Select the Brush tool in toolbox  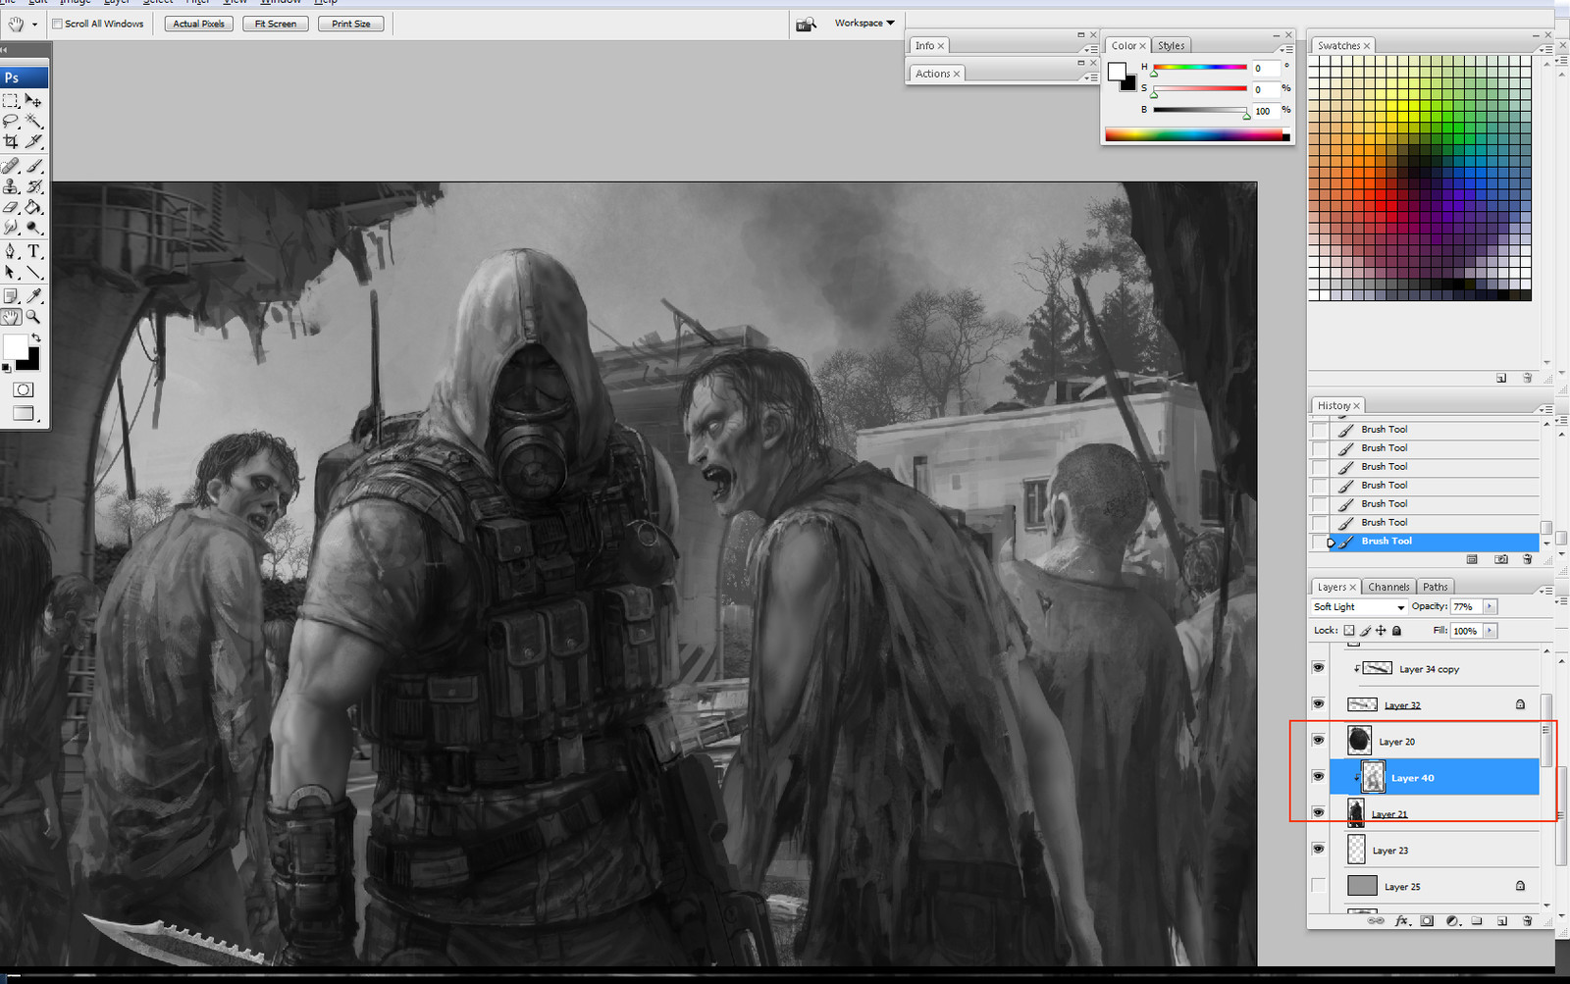(x=33, y=166)
